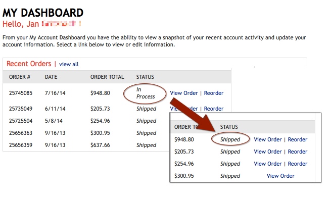Click View Order in inset $948.80 row
Image resolution: width=332 pixels, height=199 pixels.
tap(268, 139)
